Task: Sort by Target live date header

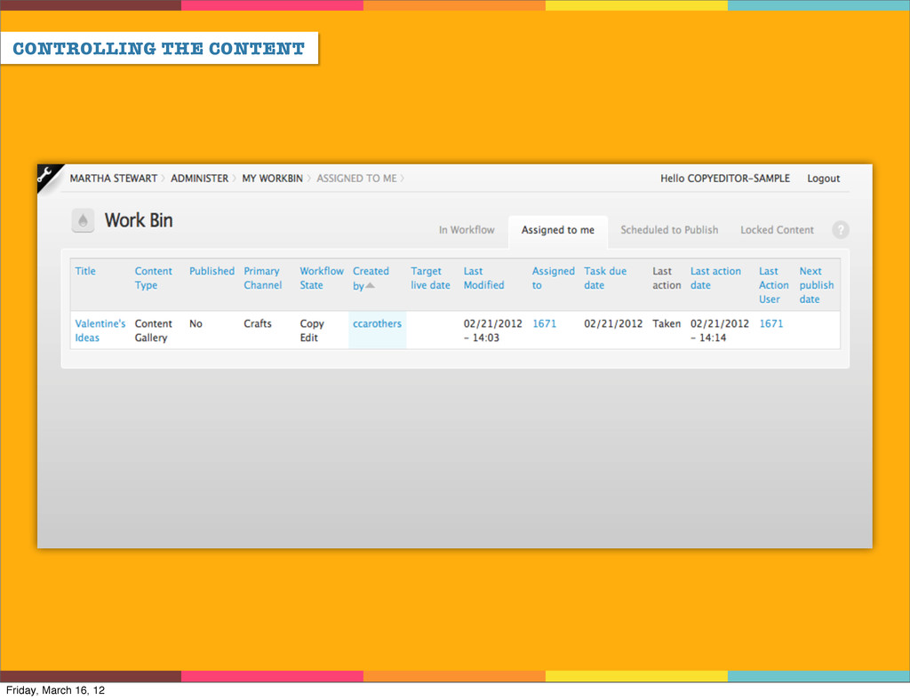Action: 430,278
